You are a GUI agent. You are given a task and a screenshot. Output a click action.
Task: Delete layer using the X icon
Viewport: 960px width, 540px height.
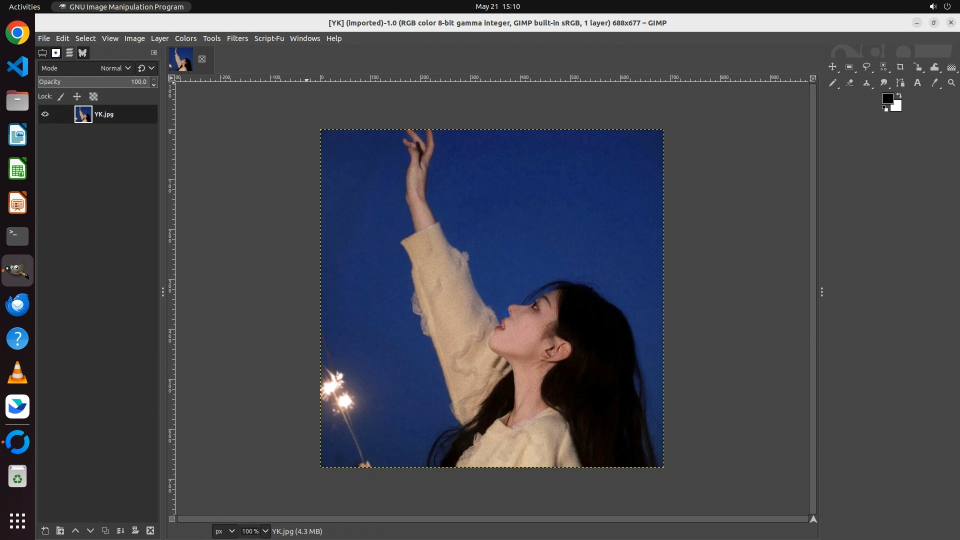click(150, 530)
